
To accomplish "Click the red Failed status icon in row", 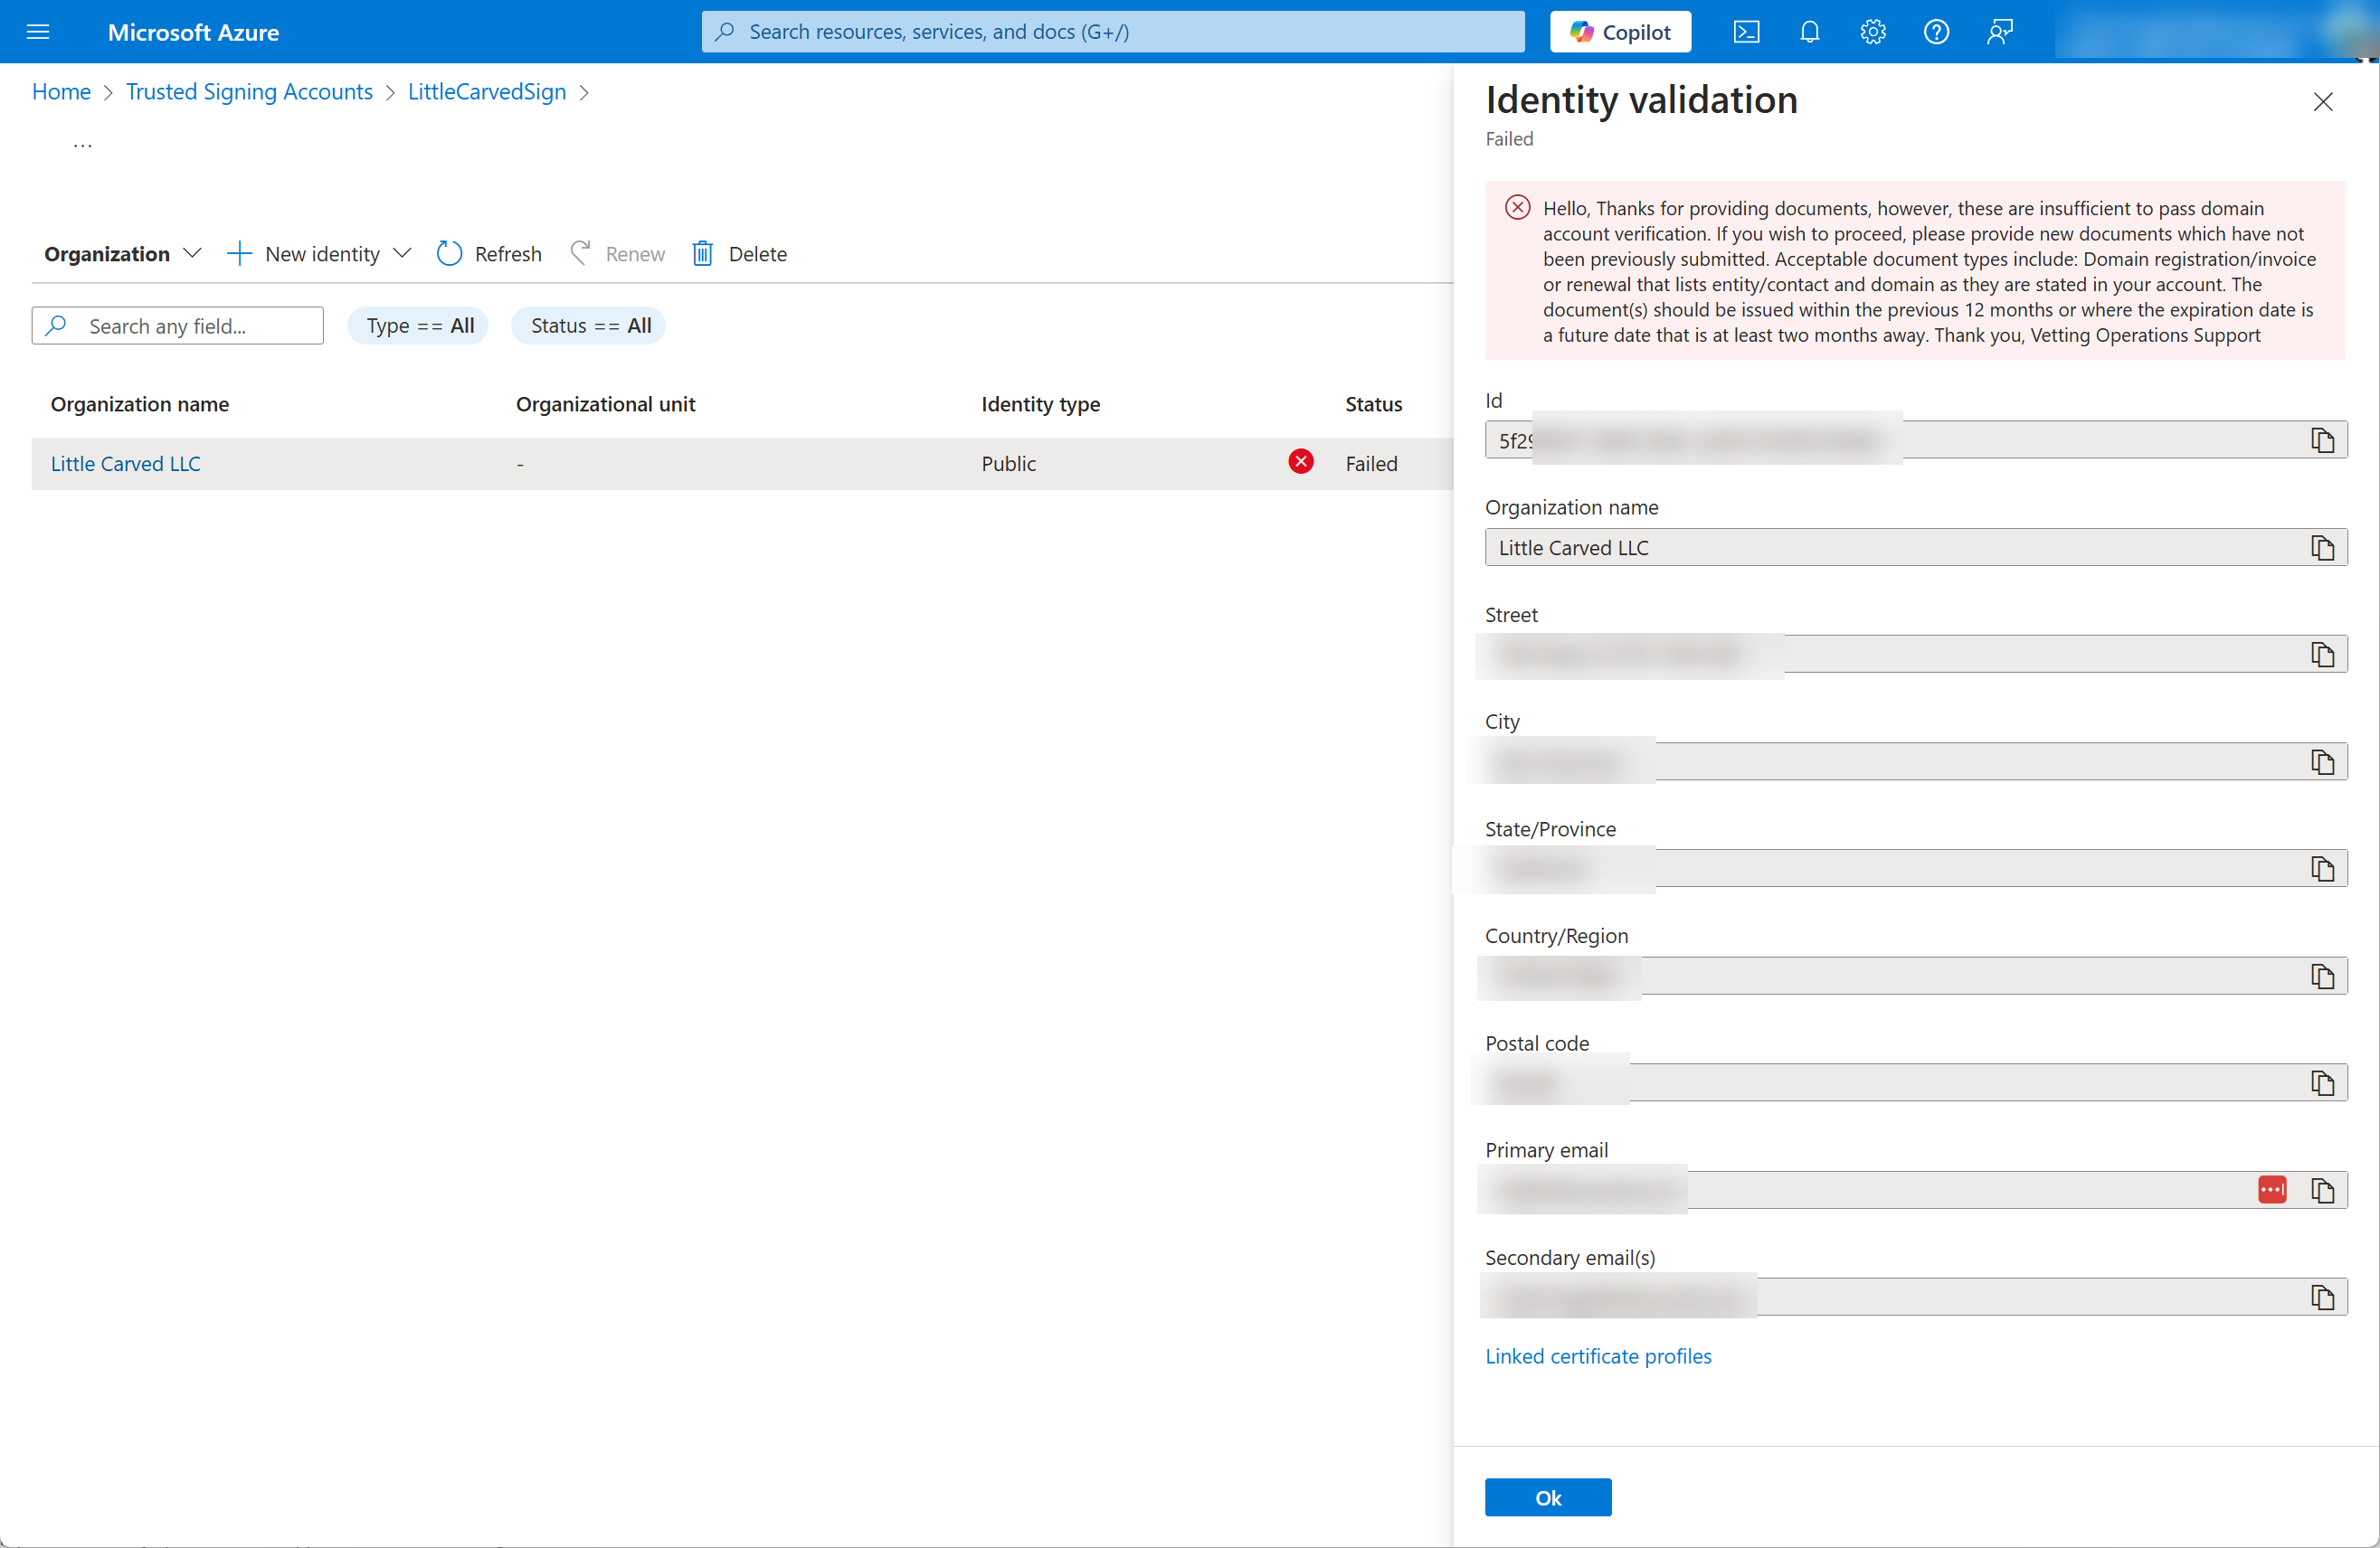I will click(1301, 462).
